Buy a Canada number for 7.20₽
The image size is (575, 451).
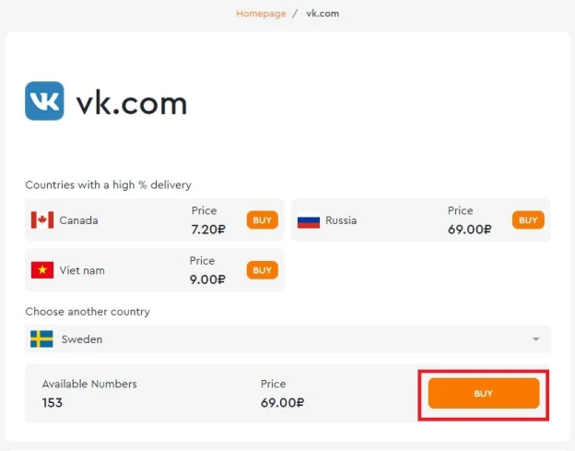(x=263, y=220)
